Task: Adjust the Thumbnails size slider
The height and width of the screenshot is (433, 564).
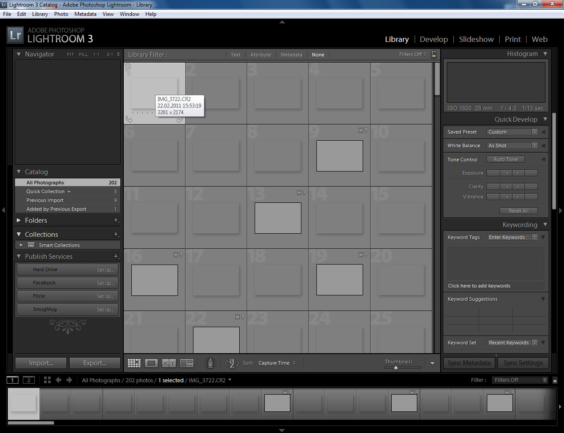Action: tap(396, 367)
